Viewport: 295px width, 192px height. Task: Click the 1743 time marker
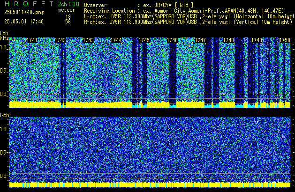pos(88,40)
